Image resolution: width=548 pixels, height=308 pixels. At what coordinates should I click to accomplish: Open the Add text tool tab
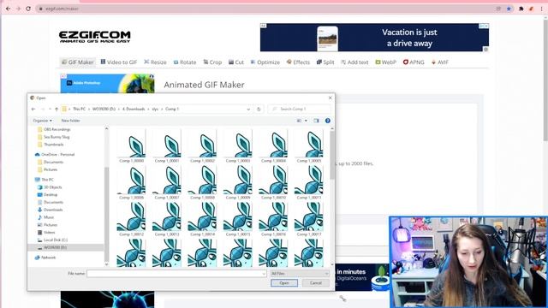coord(354,62)
